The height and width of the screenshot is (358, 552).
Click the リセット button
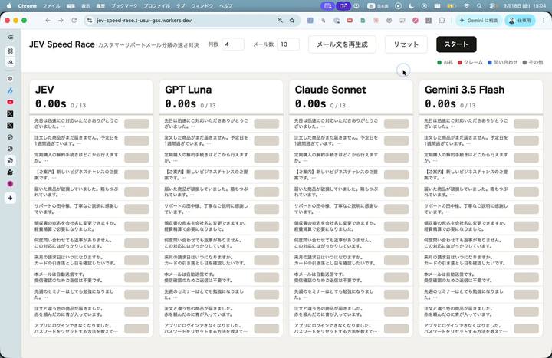(x=406, y=44)
